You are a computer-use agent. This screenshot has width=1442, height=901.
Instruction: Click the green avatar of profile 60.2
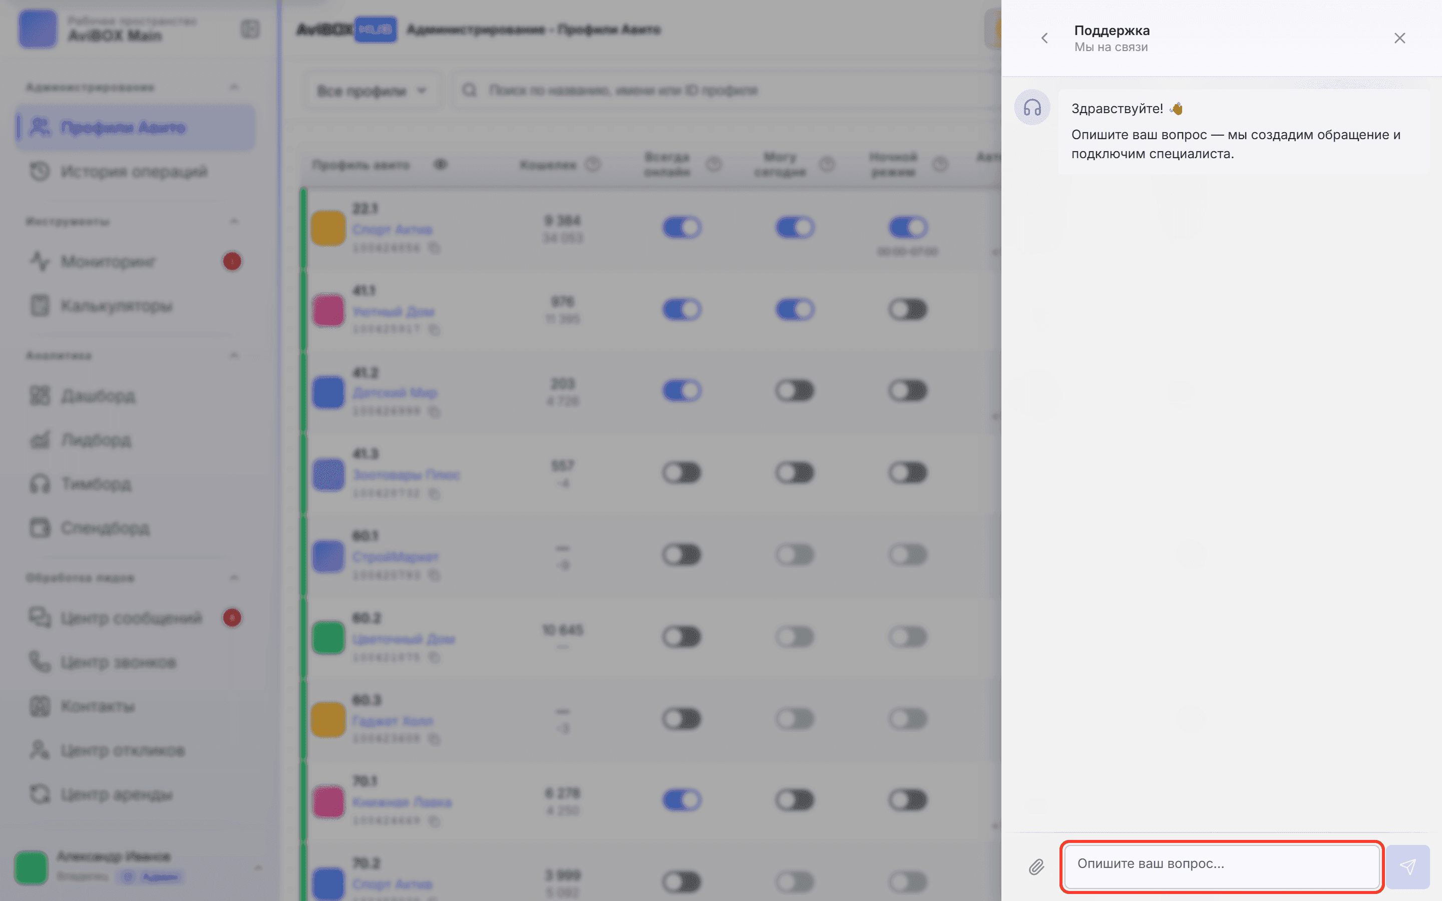(x=328, y=638)
